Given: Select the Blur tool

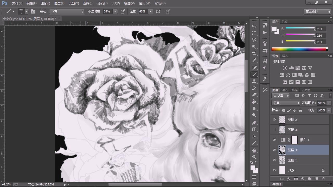Looking at the screenshot, I should coord(254,109).
